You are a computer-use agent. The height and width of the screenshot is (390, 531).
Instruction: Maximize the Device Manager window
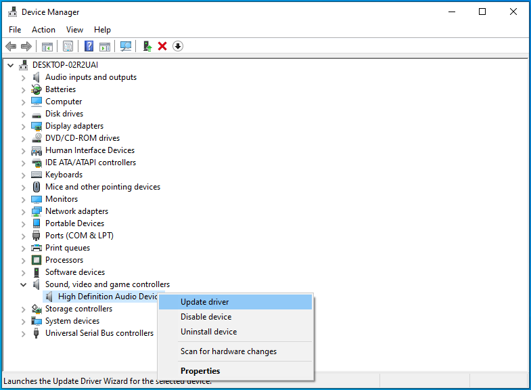coord(482,12)
